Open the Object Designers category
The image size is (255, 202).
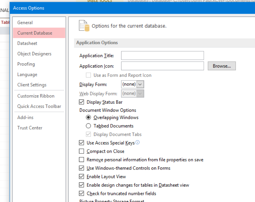pos(39,54)
